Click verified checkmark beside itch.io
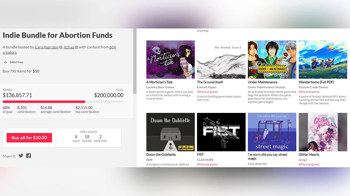Screen dimensions: 350x196 tap(76, 47)
